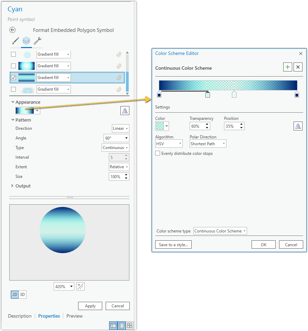Open first layer's Gradient fill dropdown
Screen dimensions: 308x331
pyautogui.click(x=54, y=54)
